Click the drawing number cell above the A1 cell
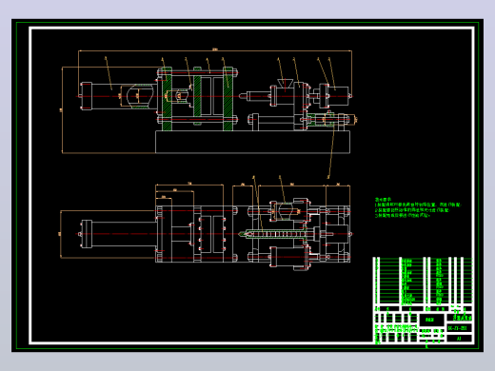The height and width of the screenshot is (371, 495). (x=459, y=328)
